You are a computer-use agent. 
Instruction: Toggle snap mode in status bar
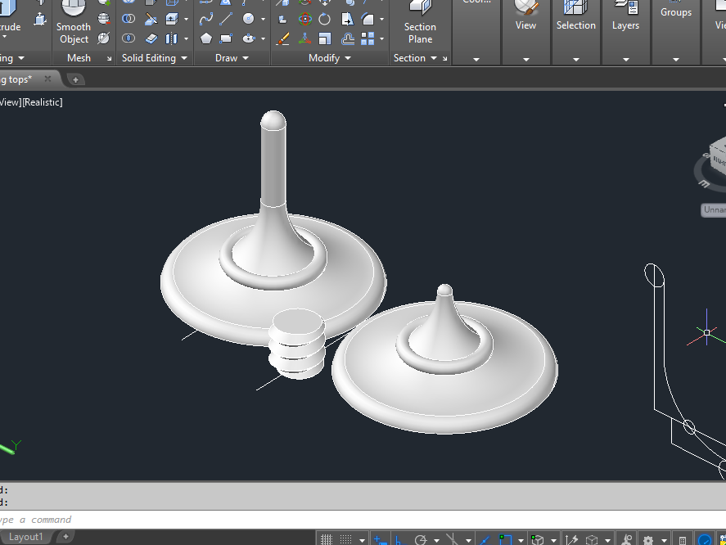click(346, 539)
